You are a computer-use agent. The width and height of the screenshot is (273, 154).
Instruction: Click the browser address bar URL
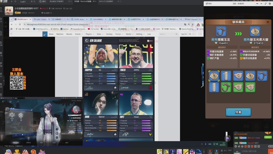pos(58,24)
